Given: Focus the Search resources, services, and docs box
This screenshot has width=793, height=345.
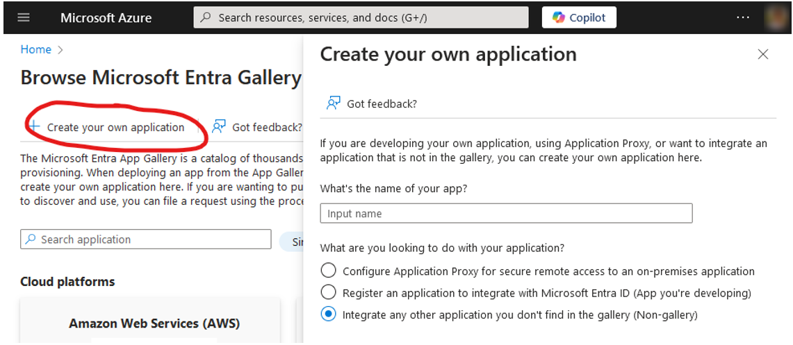Looking at the screenshot, I should pos(361,17).
